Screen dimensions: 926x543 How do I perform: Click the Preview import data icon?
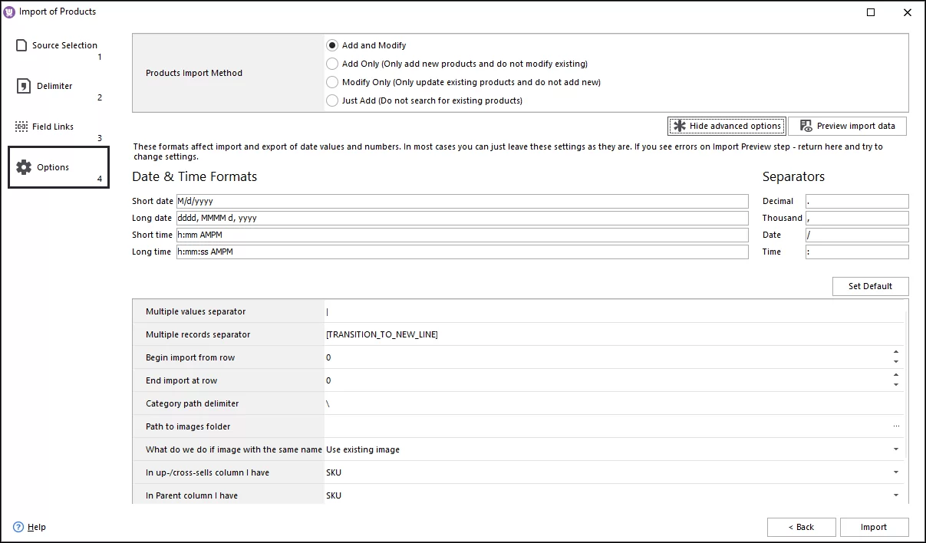point(806,125)
